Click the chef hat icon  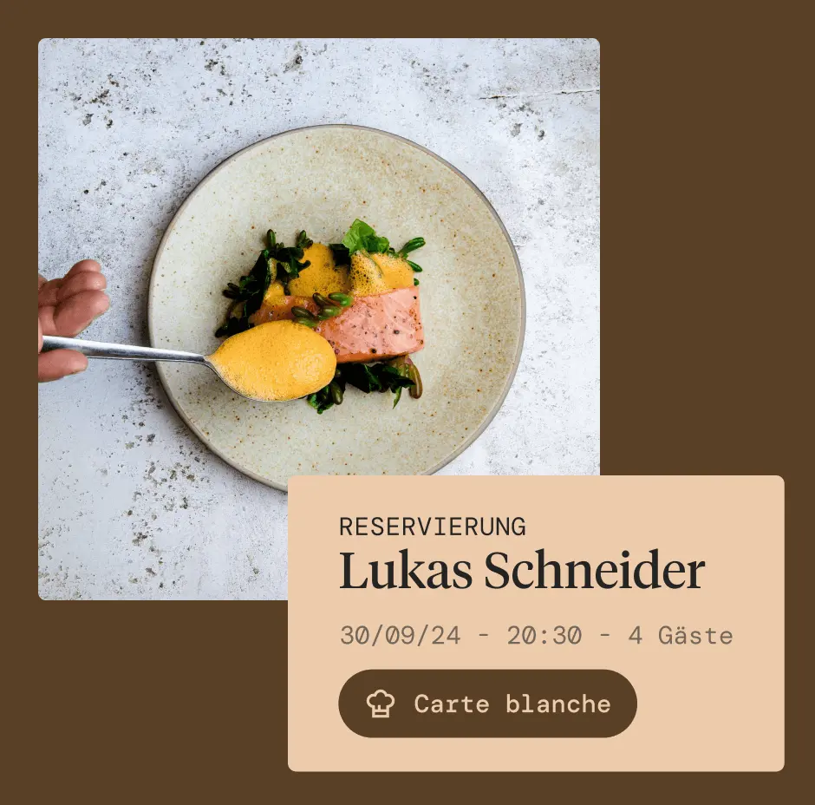380,704
